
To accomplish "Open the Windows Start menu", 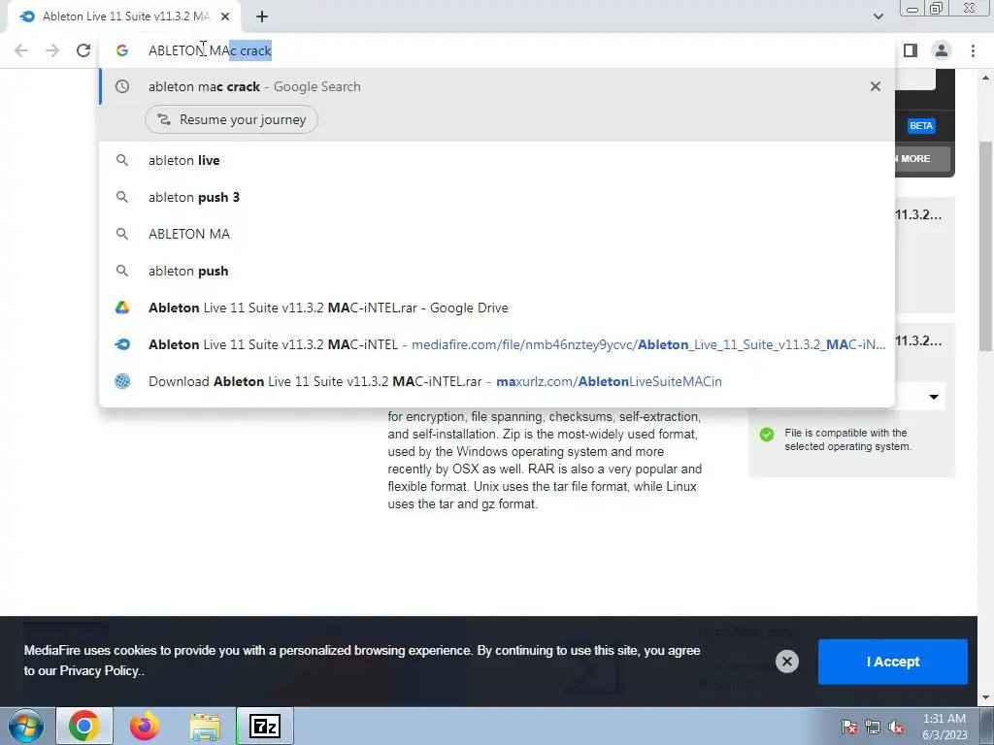I will 26,726.
